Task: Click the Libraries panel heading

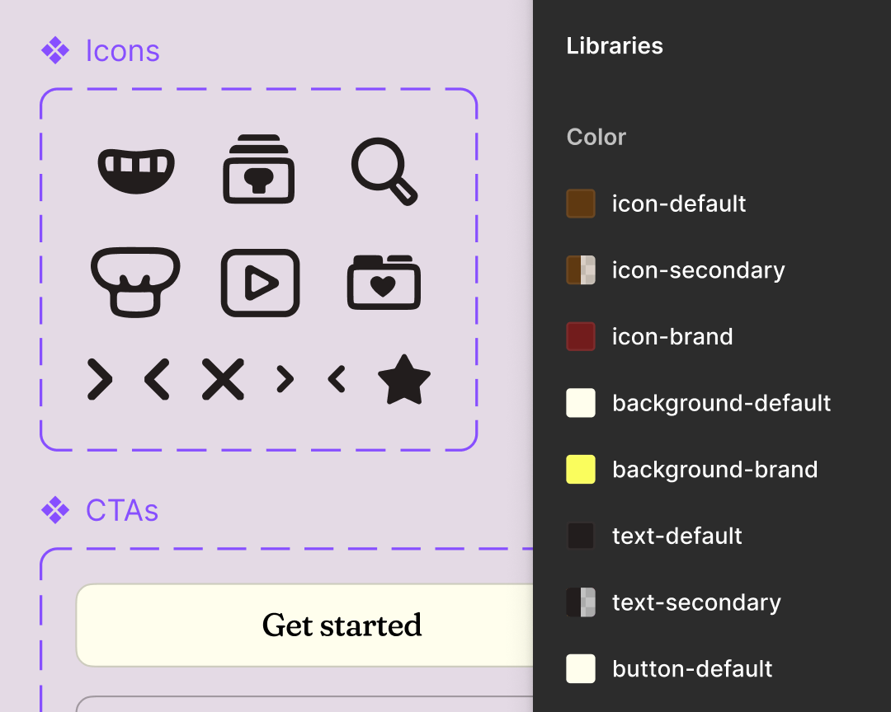Action: point(615,46)
